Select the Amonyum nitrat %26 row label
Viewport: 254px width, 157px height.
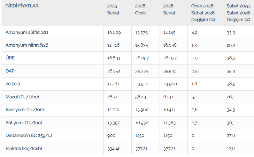(27, 45)
